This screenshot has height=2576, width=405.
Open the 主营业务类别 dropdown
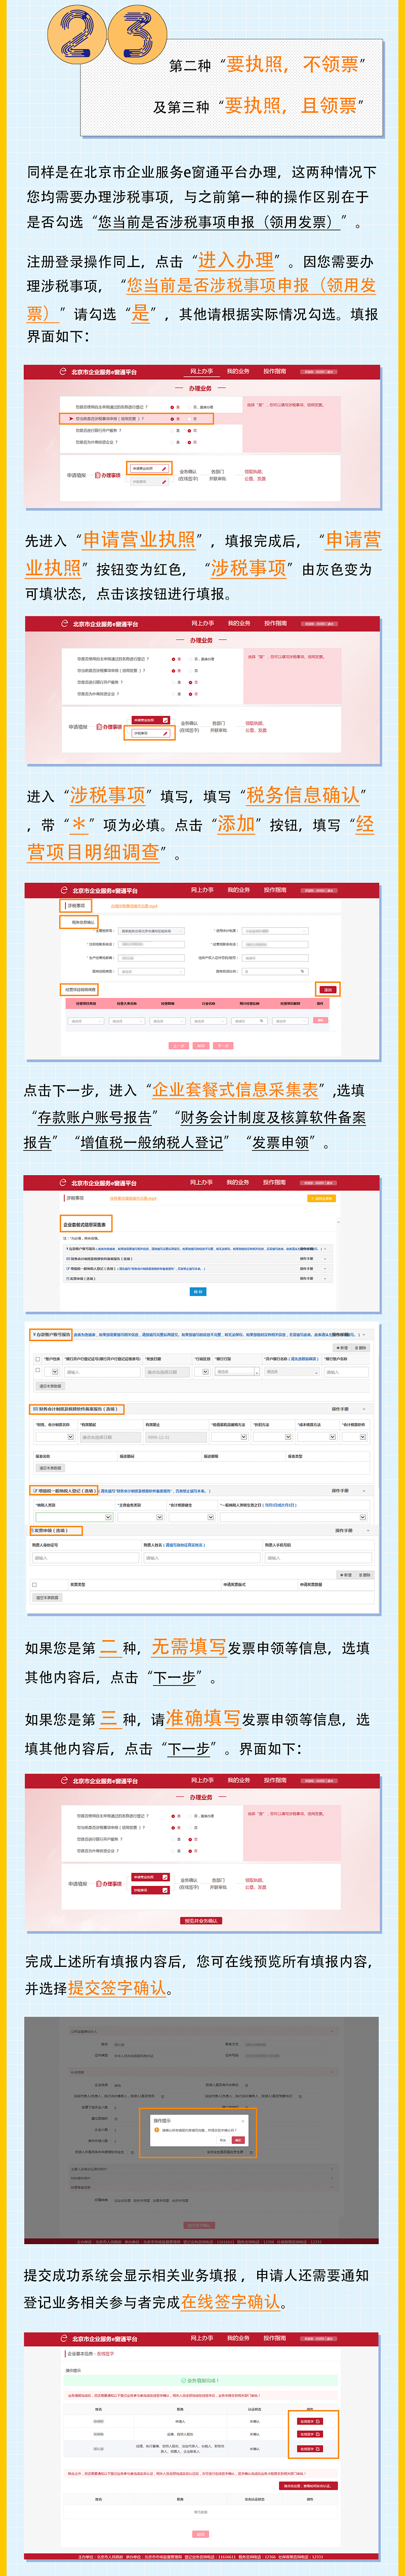point(140,1516)
